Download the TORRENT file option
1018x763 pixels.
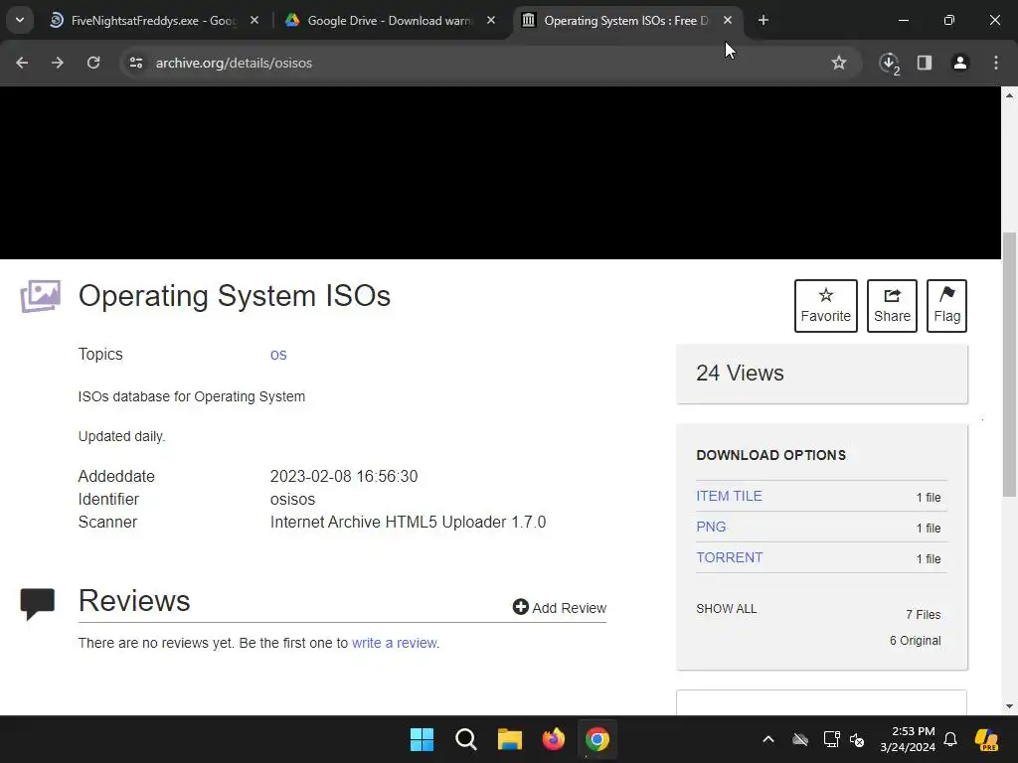(730, 557)
